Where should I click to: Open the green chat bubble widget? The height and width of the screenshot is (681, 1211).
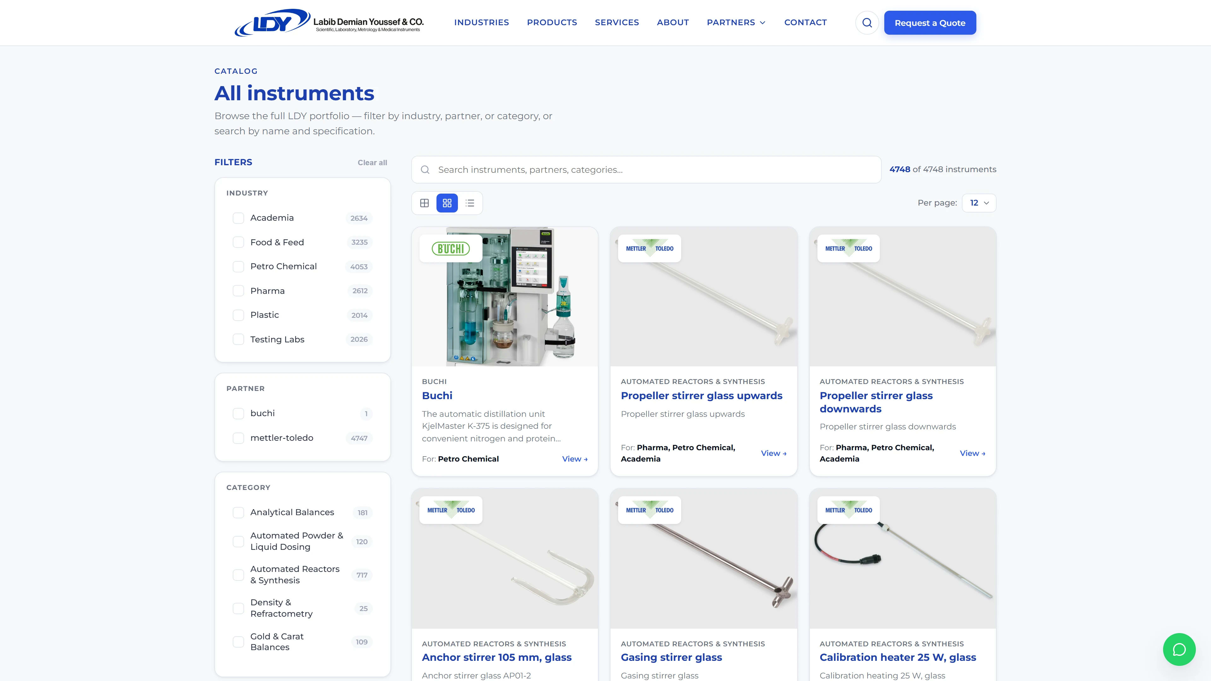point(1179,649)
